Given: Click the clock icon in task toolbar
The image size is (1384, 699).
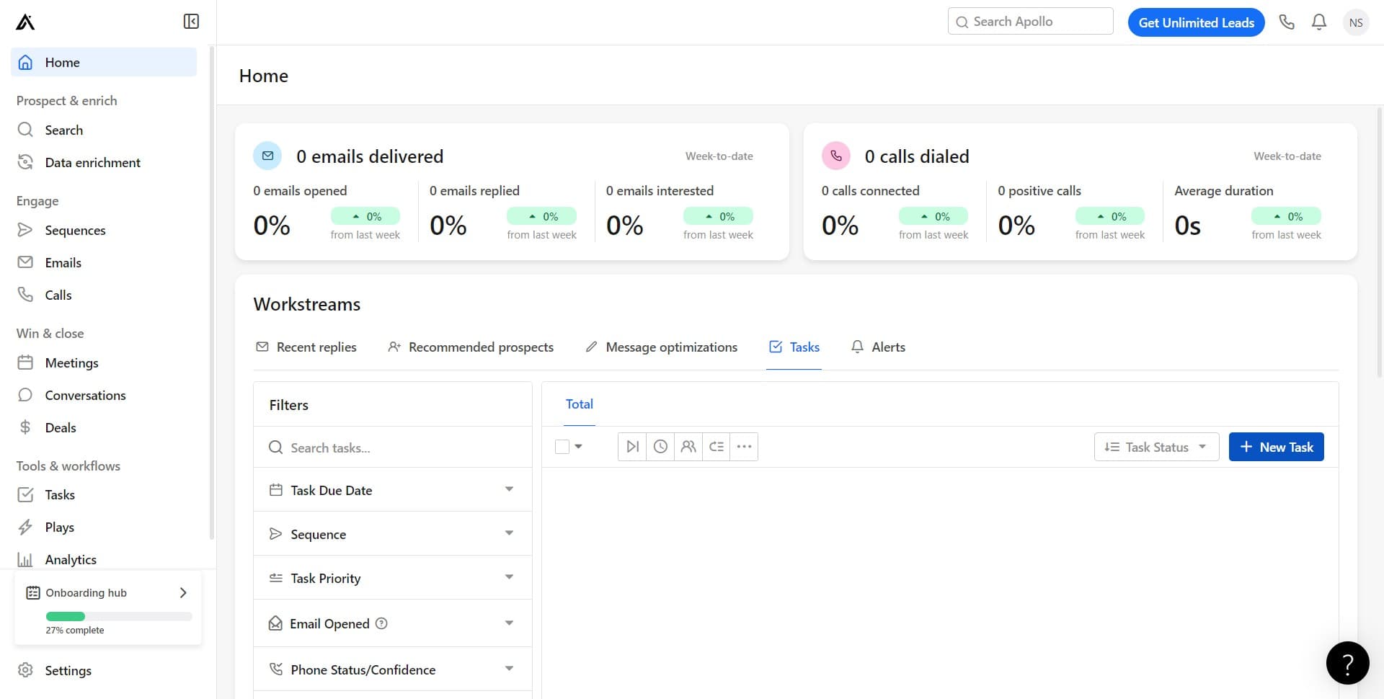Looking at the screenshot, I should point(660,447).
